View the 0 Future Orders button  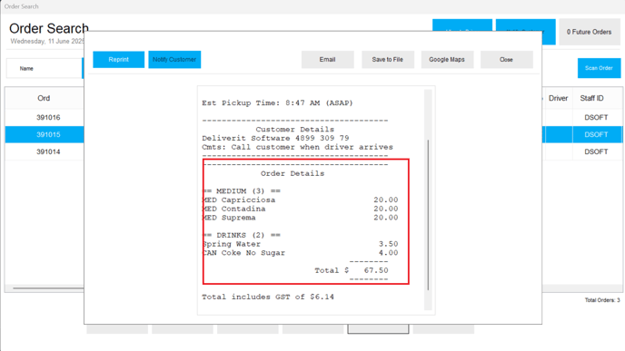[590, 32]
